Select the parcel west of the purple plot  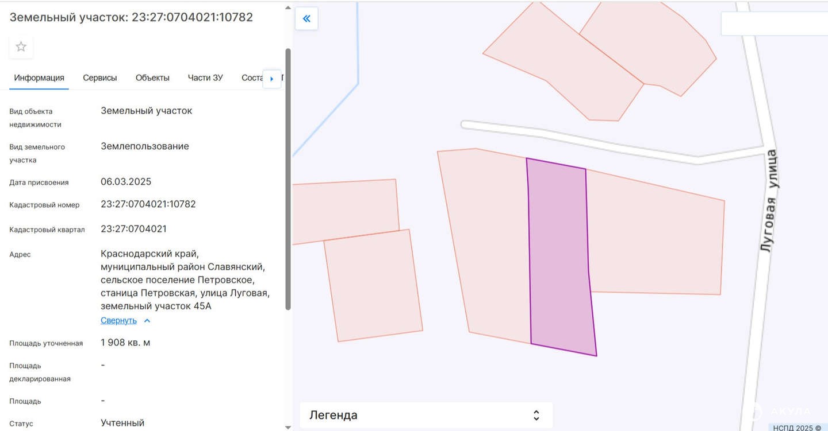click(x=489, y=241)
